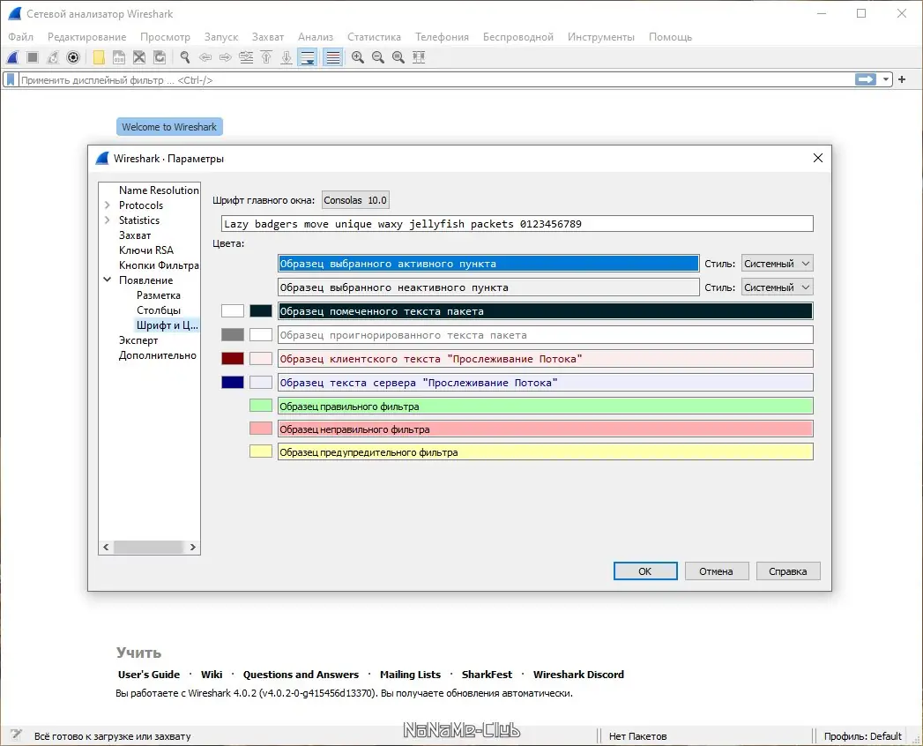Open capture options gear icon

(73, 57)
